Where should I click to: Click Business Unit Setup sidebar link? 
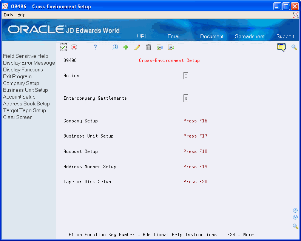[x=25, y=90]
